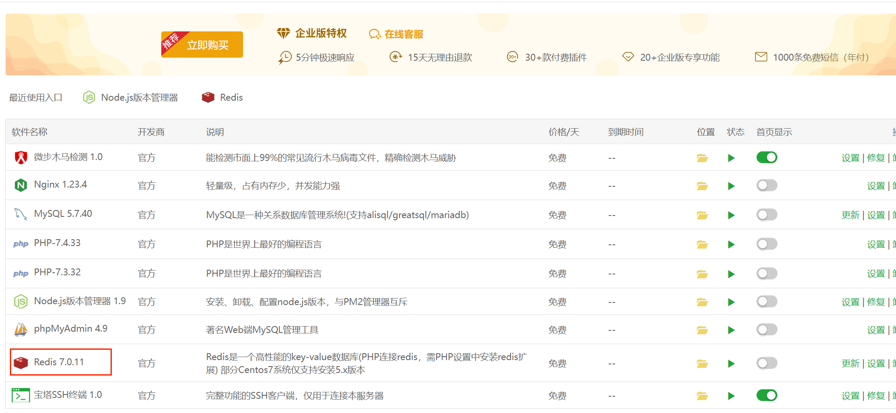Click the running status arrow for Redis

pos(731,364)
